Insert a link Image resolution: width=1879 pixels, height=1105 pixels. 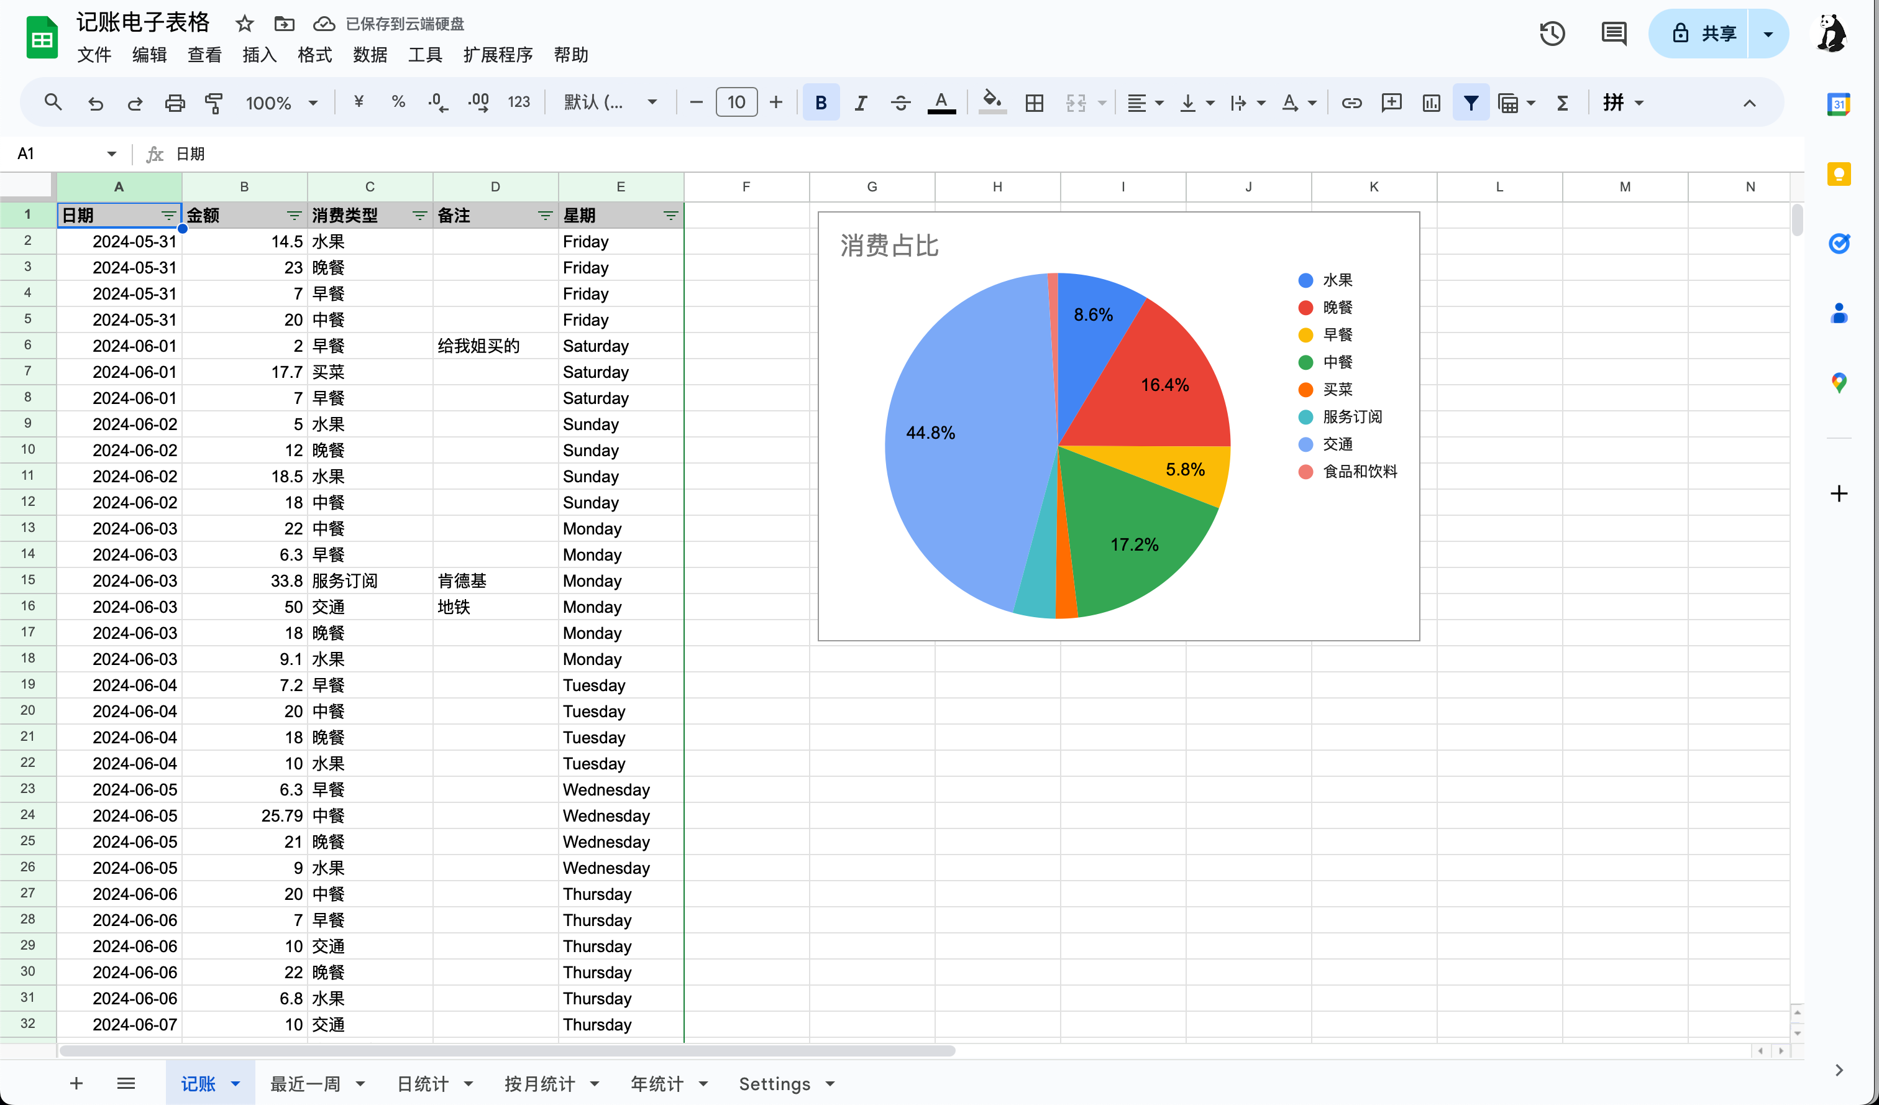(x=1352, y=103)
